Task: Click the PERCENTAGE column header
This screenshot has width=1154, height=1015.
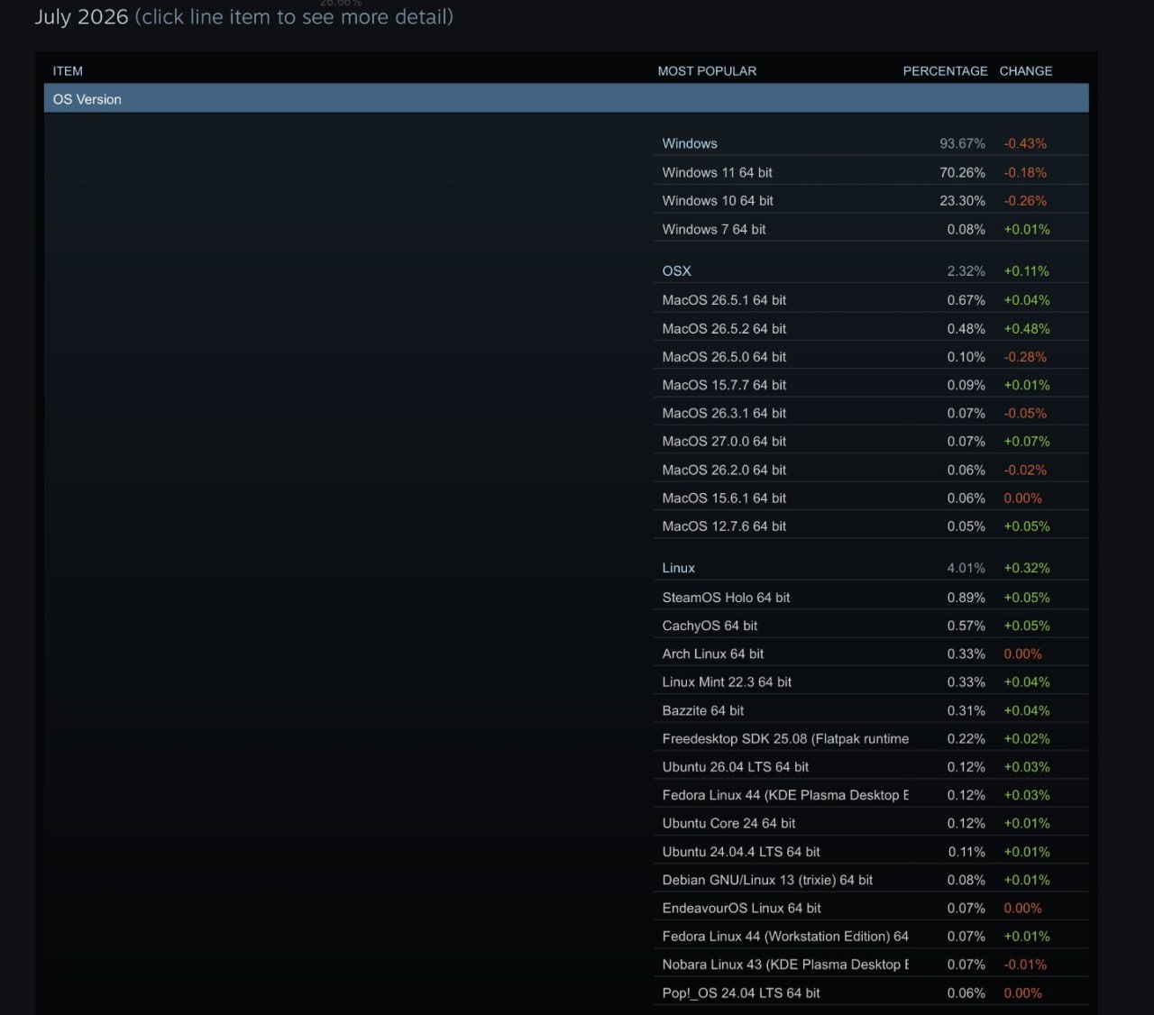Action: [945, 71]
